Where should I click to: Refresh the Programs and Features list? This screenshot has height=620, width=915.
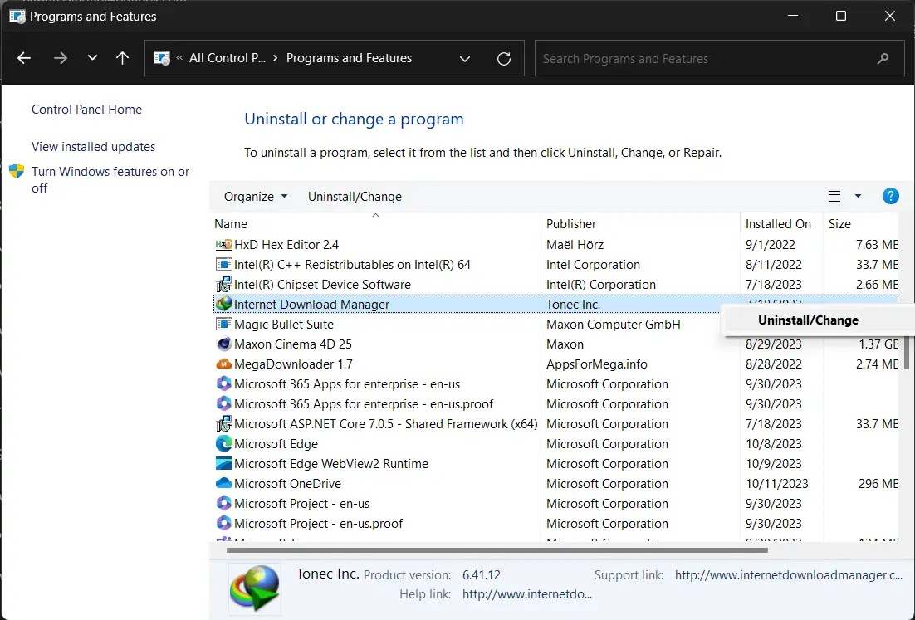pyautogui.click(x=504, y=58)
